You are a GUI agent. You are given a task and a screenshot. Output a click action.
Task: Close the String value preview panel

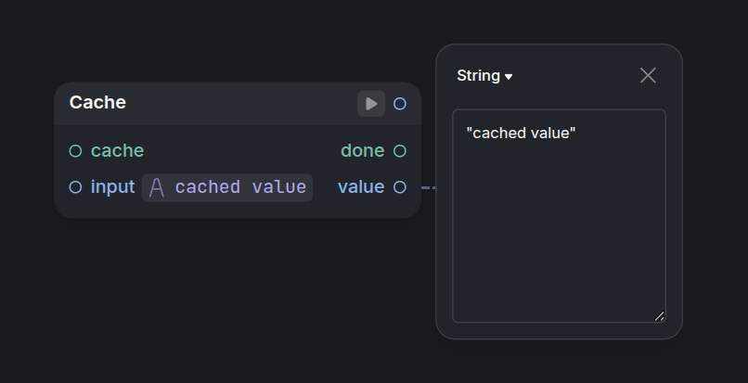(x=648, y=75)
